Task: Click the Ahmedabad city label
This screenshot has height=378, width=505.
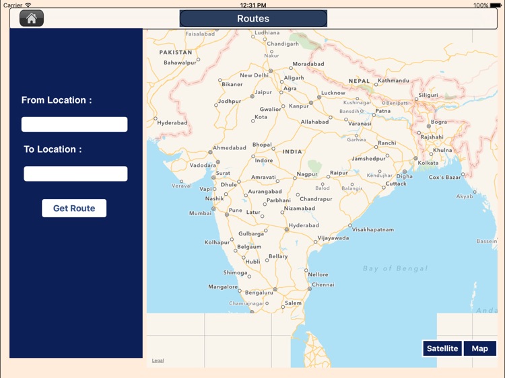Action: click(230, 148)
